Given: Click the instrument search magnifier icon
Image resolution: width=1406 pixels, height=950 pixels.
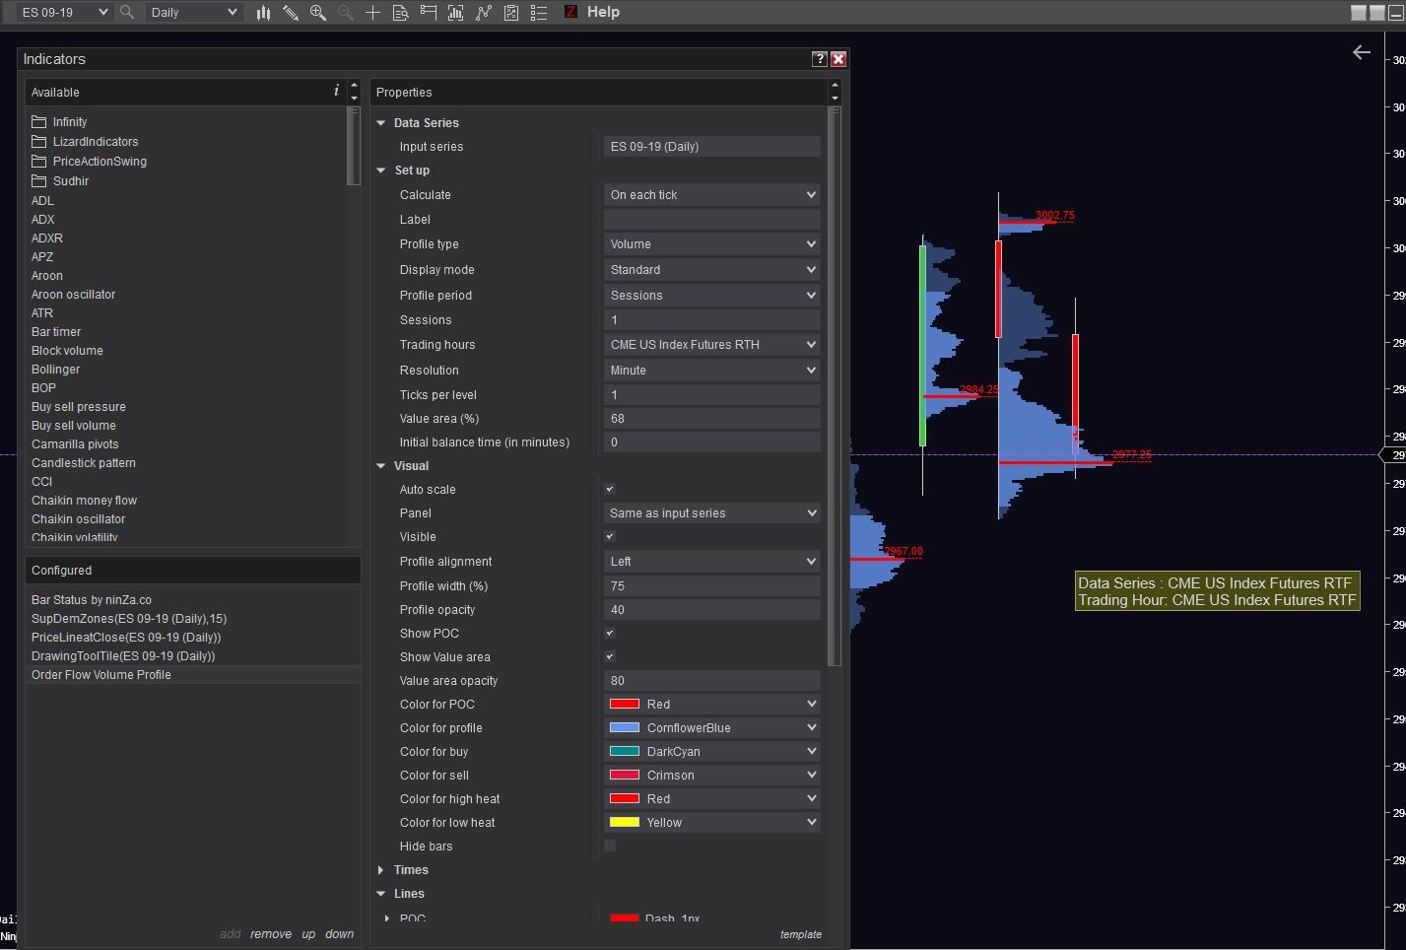Looking at the screenshot, I should (127, 13).
